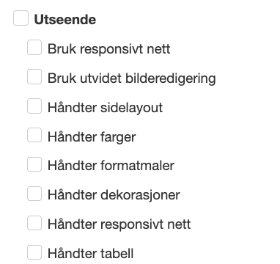The image size is (280, 264).
Task: Select the Håndter formatmaler label
Action: 111,166
